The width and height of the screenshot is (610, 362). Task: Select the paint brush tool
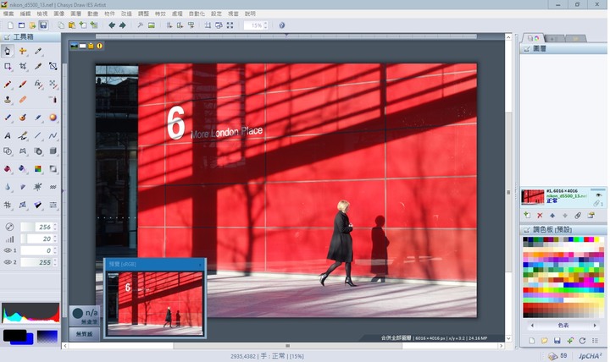tap(23, 84)
